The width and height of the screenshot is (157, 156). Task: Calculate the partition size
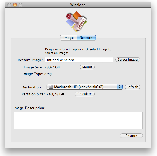click(84, 94)
